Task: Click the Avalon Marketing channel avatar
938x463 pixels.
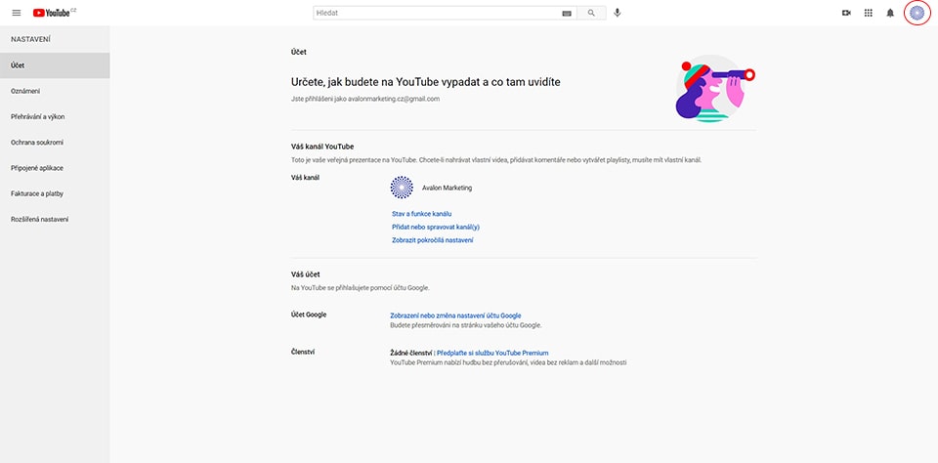Action: (402, 188)
